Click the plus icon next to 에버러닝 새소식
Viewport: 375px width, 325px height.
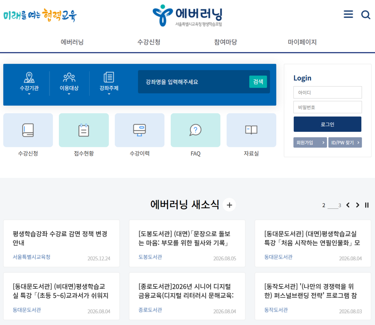(x=229, y=205)
